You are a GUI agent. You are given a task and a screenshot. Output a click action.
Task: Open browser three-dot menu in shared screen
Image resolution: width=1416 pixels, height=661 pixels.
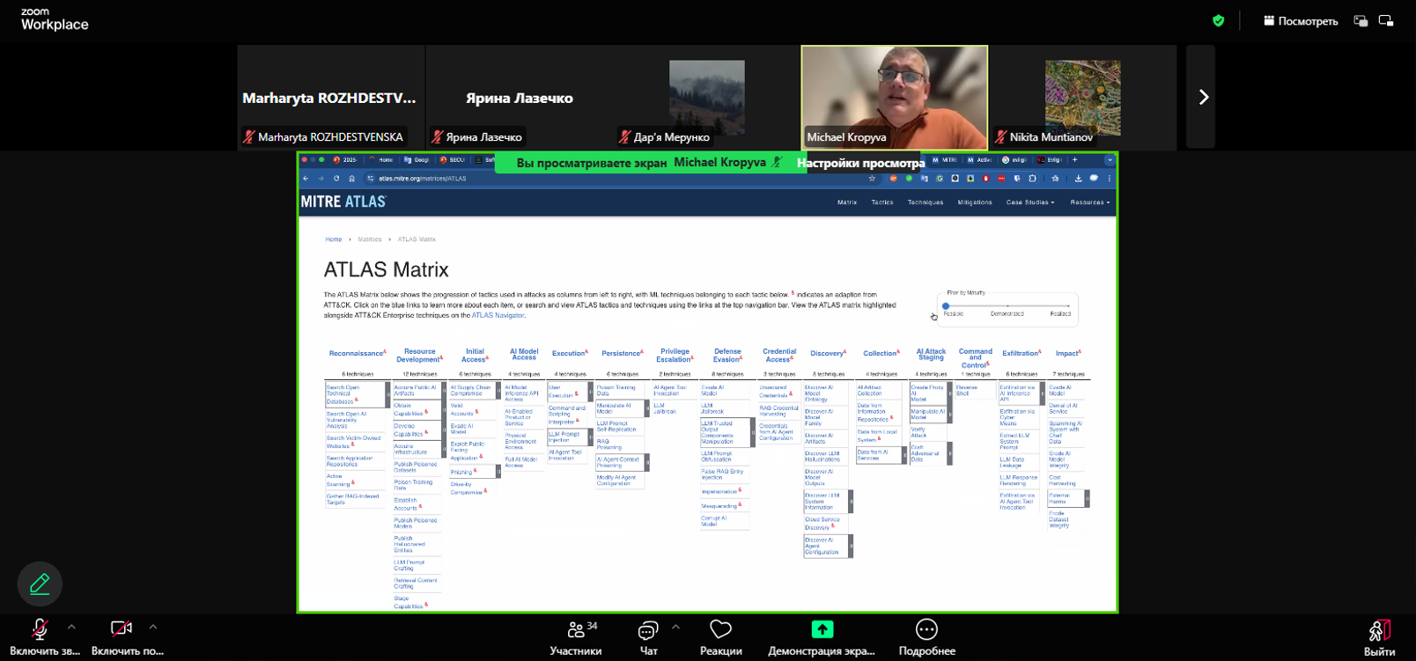pos(1110,179)
